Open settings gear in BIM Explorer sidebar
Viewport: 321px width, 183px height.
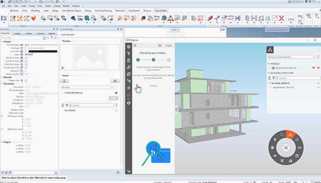click(129, 102)
